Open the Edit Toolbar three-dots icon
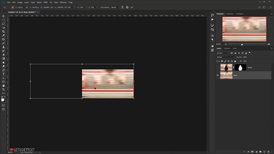The image size is (274, 154). tap(3, 93)
